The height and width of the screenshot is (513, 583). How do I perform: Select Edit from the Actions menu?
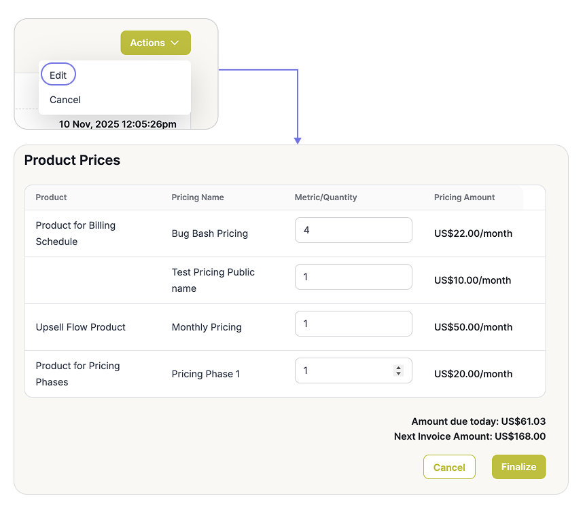58,75
